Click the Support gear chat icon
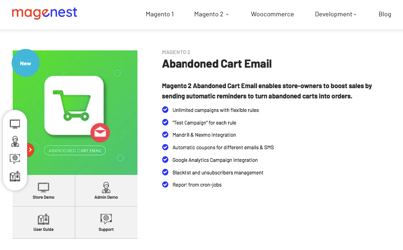Viewport: 403px width, 250px height. coord(106,219)
